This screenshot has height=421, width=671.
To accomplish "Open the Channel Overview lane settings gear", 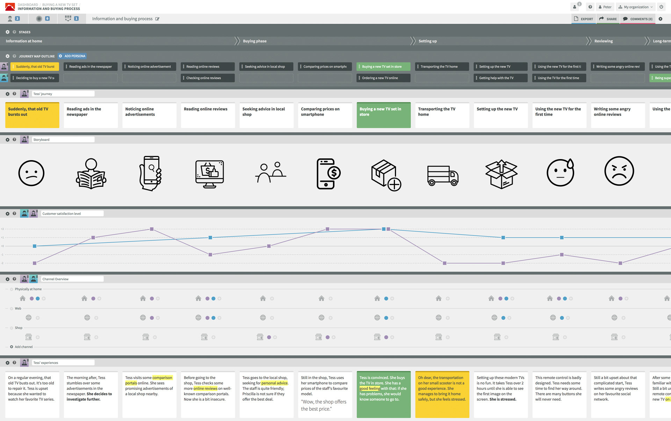I will 7,279.
